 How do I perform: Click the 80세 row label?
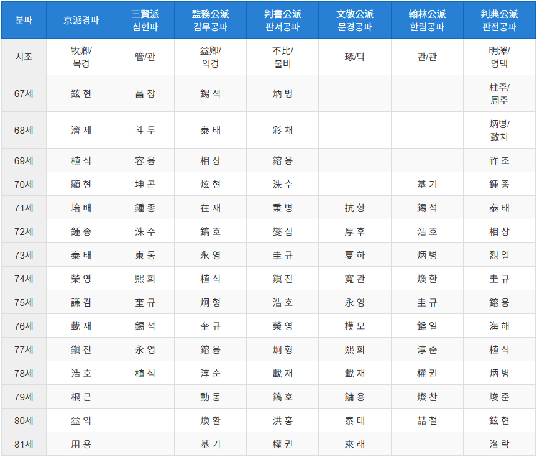click(24, 420)
